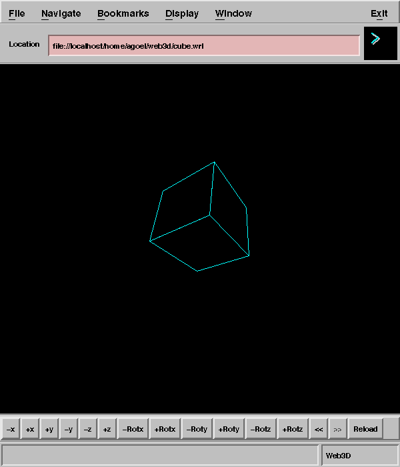Viewport: 400px width, 467px height.
Task: Focus the Location URL field
Action: coord(204,45)
